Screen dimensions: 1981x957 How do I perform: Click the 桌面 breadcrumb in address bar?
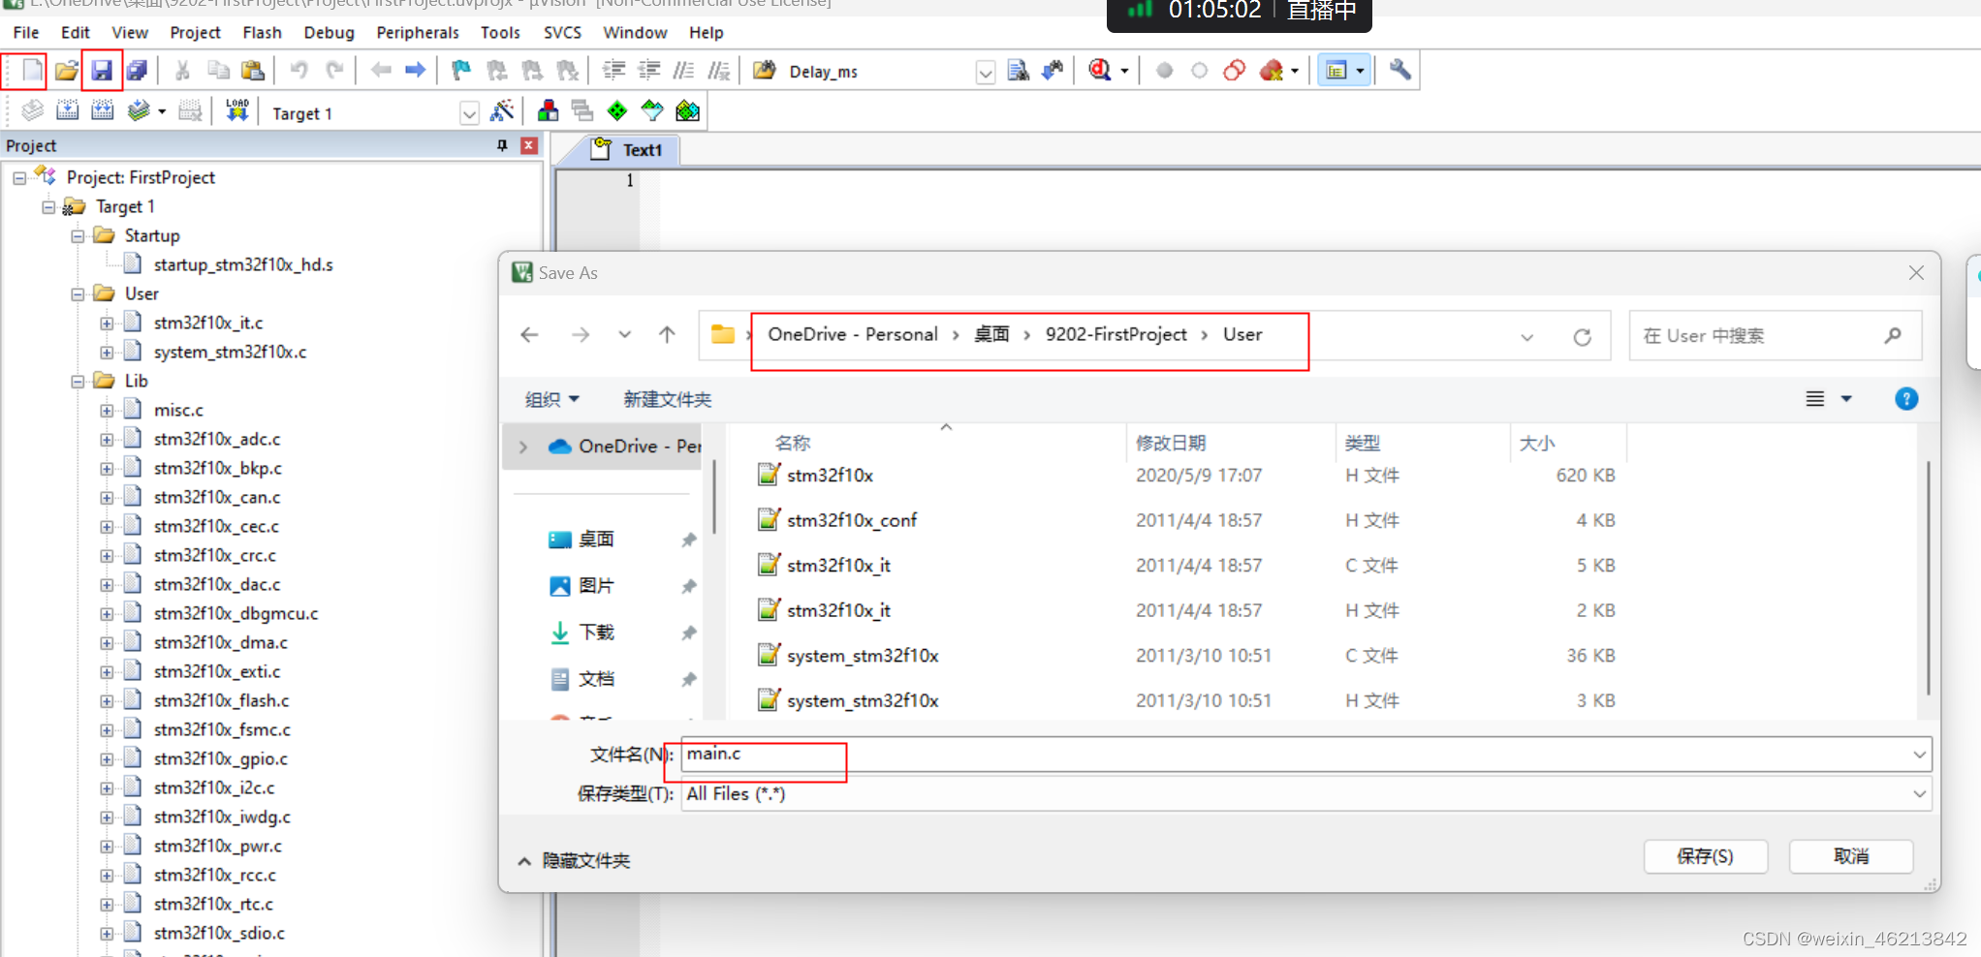tap(991, 334)
